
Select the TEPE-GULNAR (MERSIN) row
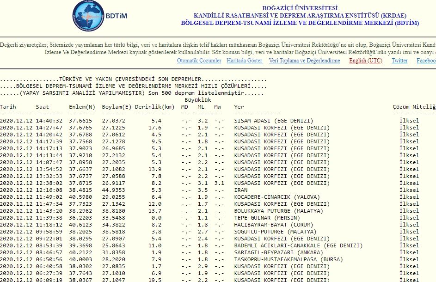coord(267,218)
